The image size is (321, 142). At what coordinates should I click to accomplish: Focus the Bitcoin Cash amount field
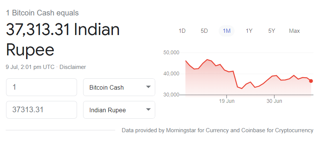(x=42, y=87)
